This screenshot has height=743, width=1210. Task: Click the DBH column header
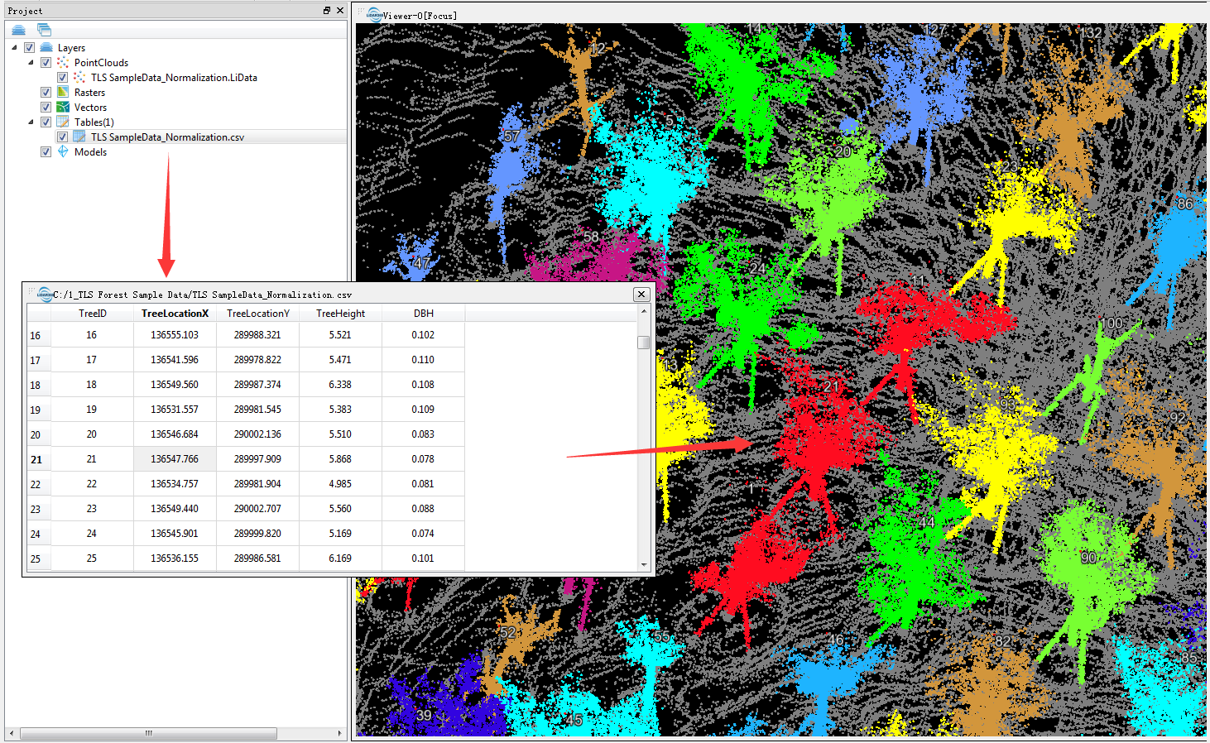(x=423, y=314)
